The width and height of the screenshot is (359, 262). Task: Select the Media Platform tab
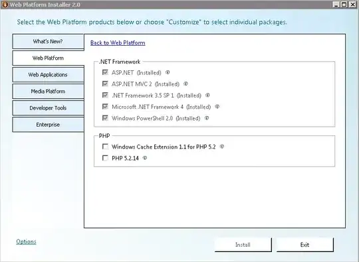(48, 92)
